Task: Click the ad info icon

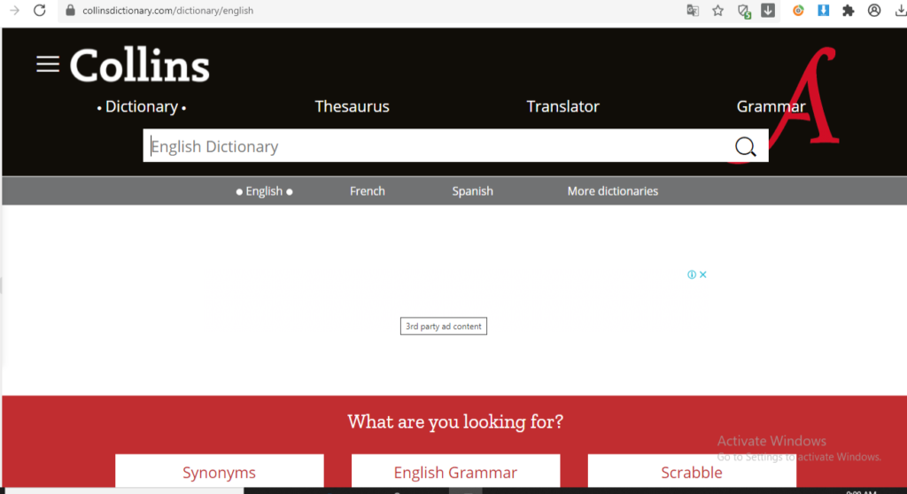Action: pyautogui.click(x=692, y=274)
